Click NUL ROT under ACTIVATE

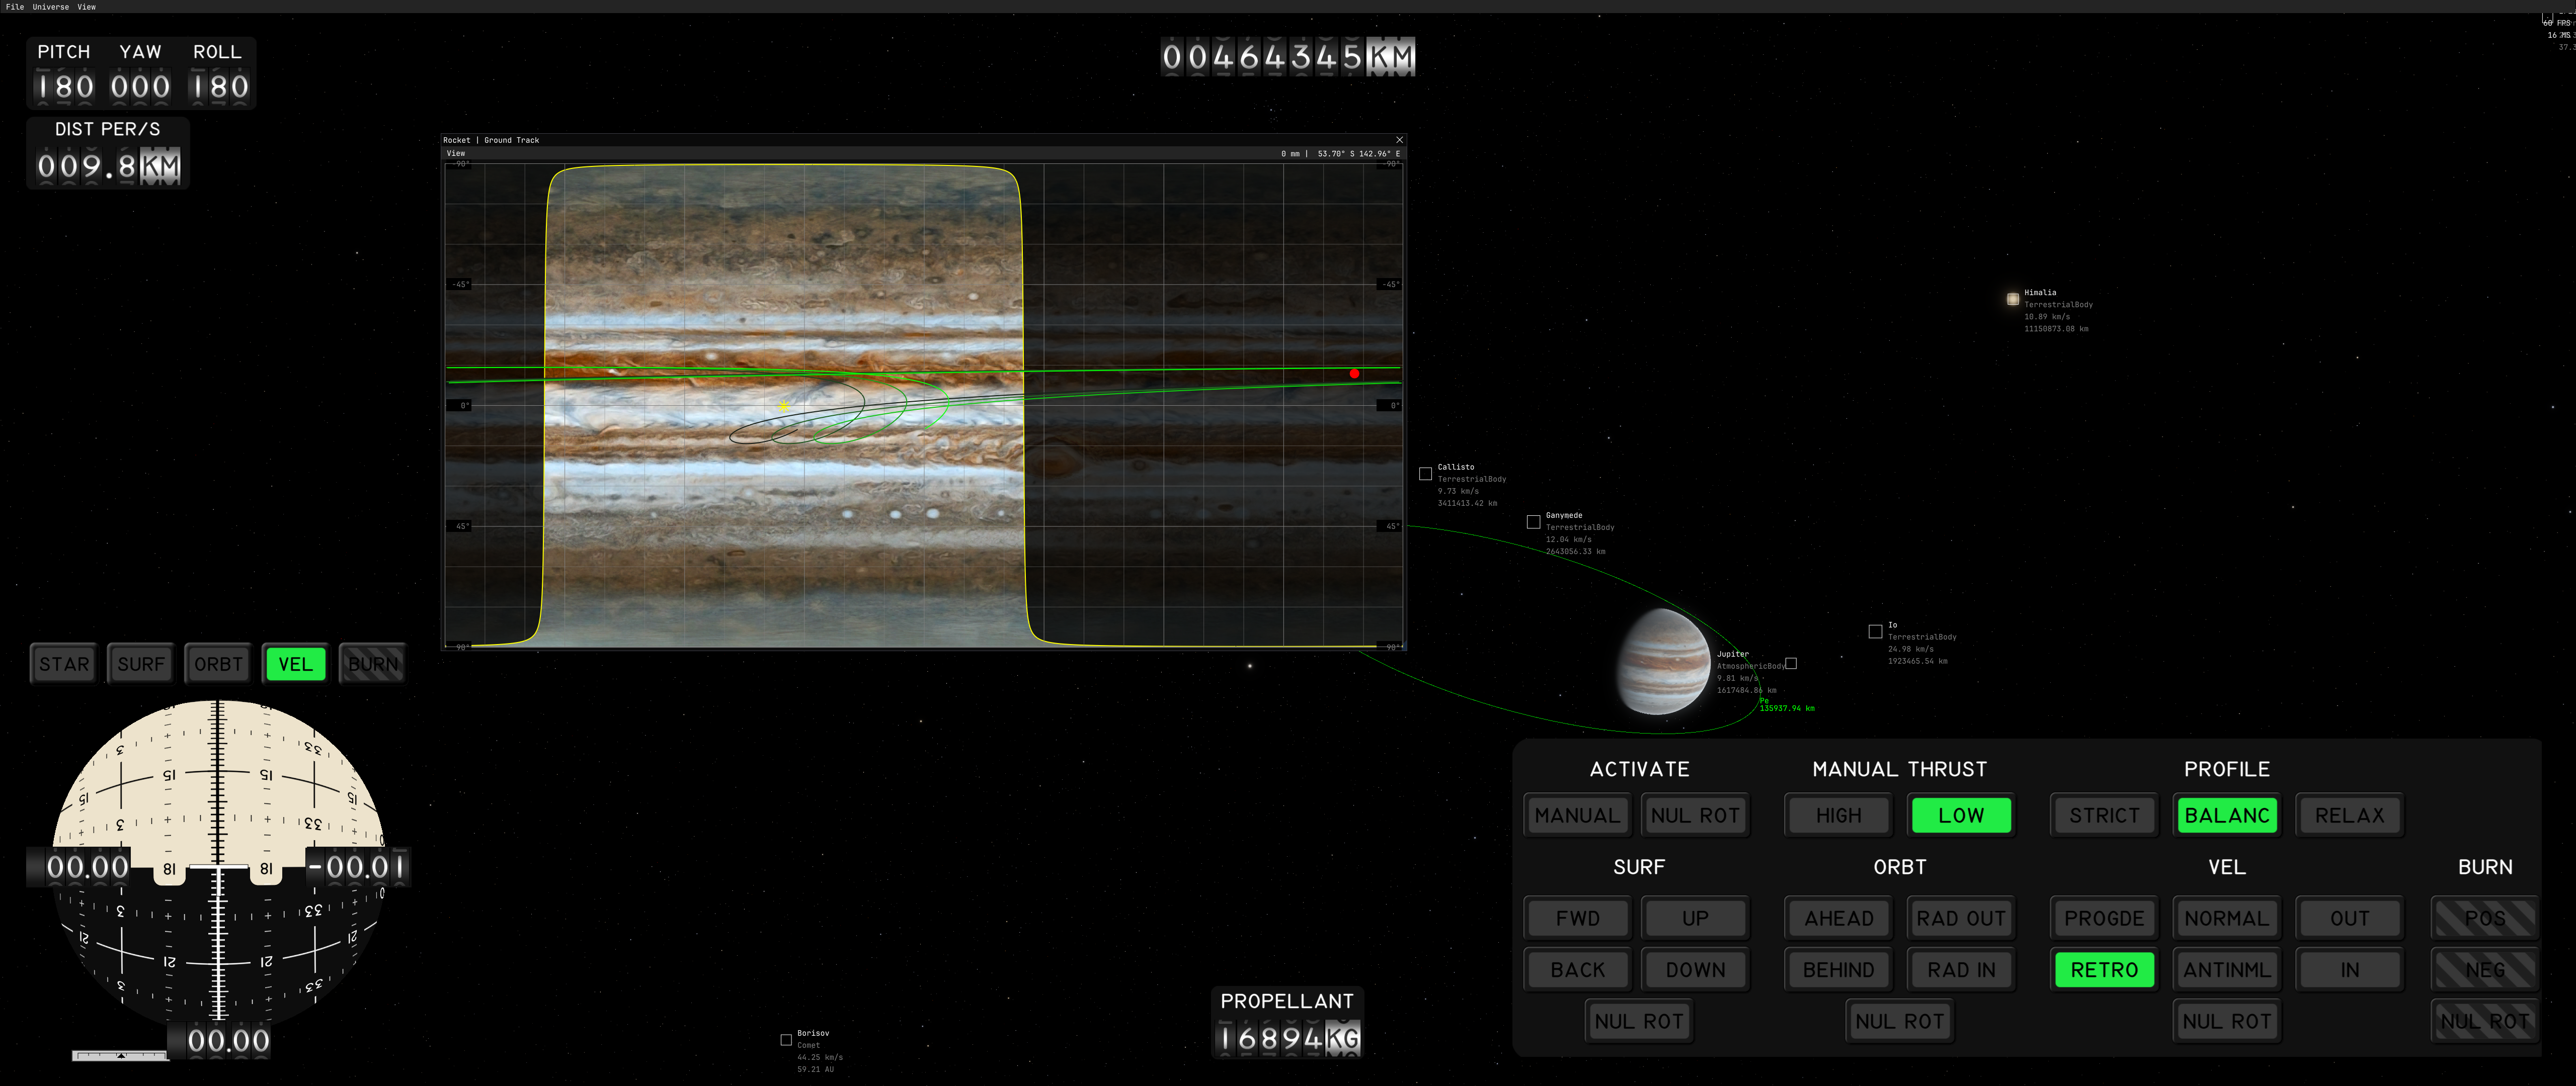click(1695, 815)
